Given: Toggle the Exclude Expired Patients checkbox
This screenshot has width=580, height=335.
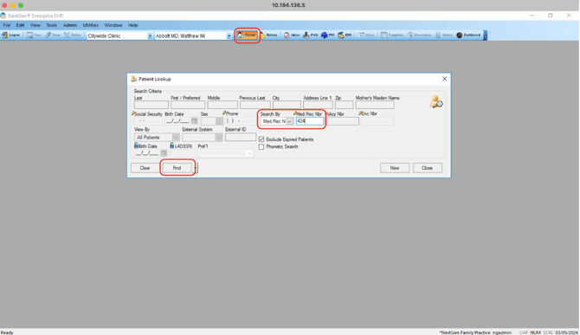Looking at the screenshot, I should click(x=261, y=139).
